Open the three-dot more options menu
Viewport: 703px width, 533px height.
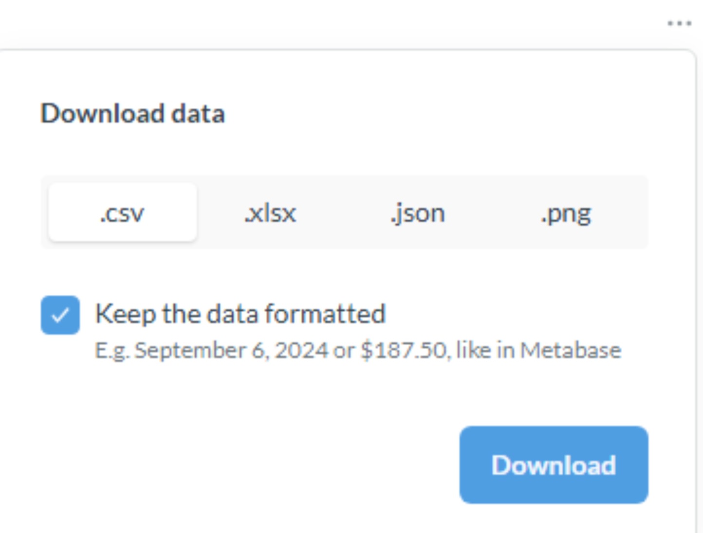[x=679, y=23]
